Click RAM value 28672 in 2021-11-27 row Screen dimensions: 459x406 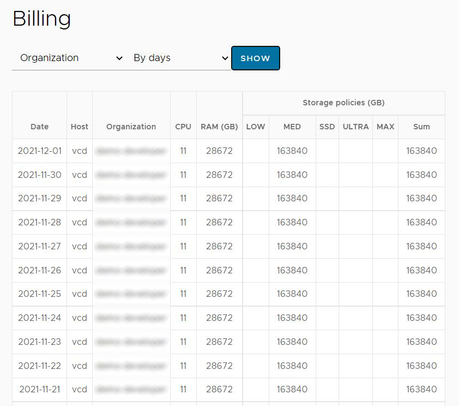tap(219, 246)
